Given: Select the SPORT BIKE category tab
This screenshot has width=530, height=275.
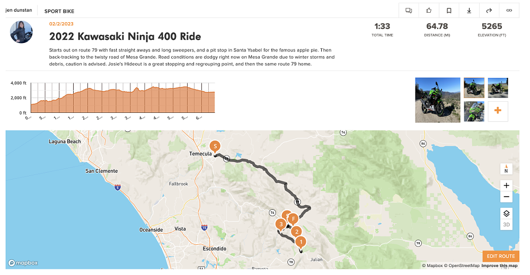Looking at the screenshot, I should [59, 11].
